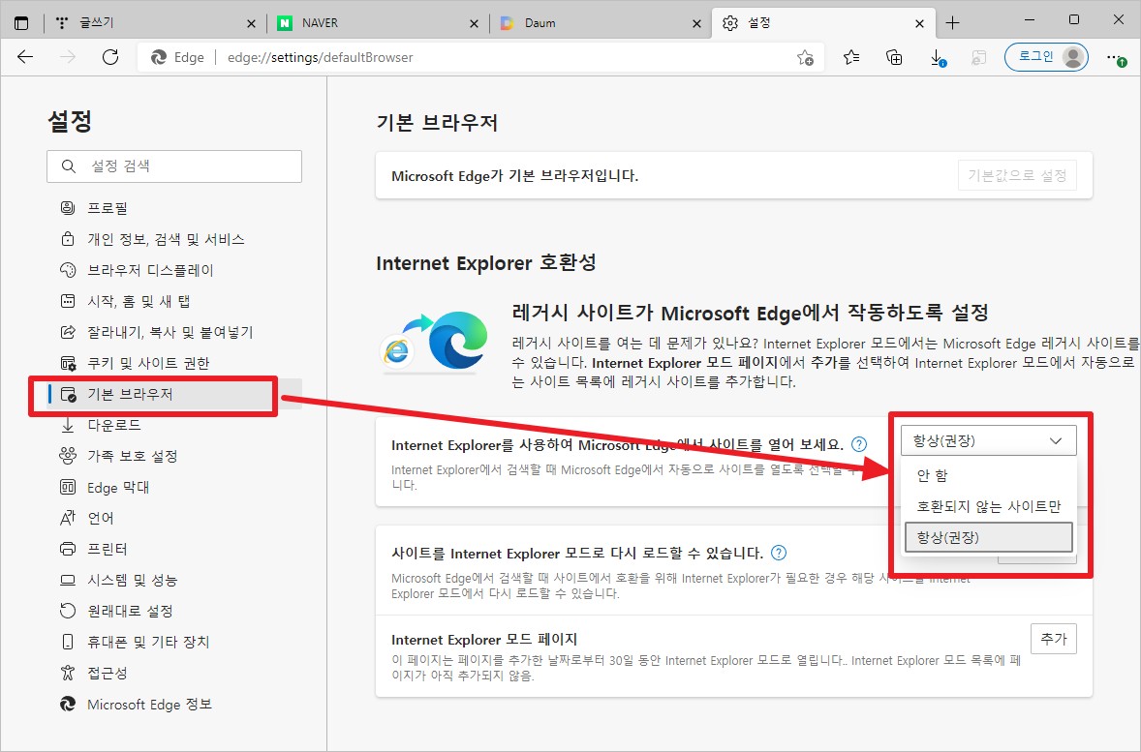The image size is (1141, 752).
Task: Open 프린터 settings section
Action: tap(174, 549)
